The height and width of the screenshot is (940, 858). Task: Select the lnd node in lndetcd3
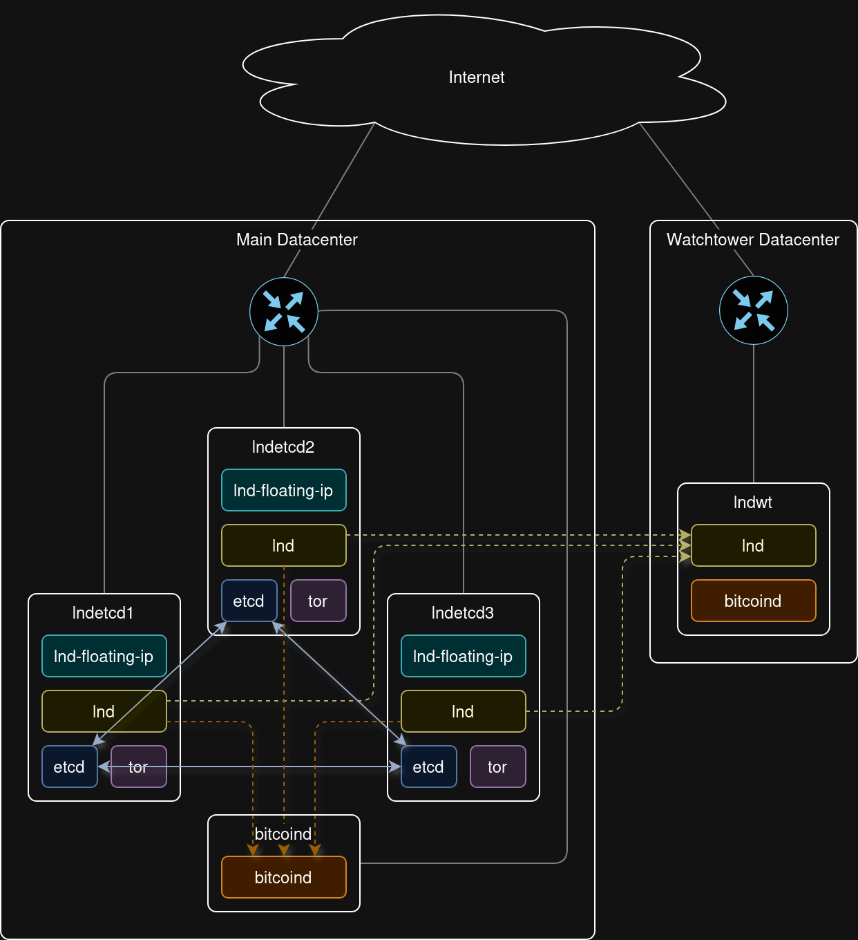[x=463, y=711]
